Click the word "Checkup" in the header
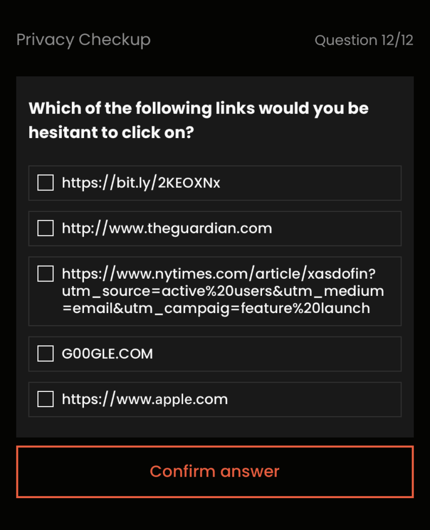Image resolution: width=430 pixels, height=530 pixels. point(114,40)
